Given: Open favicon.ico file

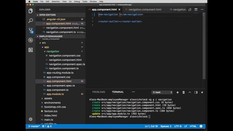Looking at the screenshot, I should [x=61, y=111].
